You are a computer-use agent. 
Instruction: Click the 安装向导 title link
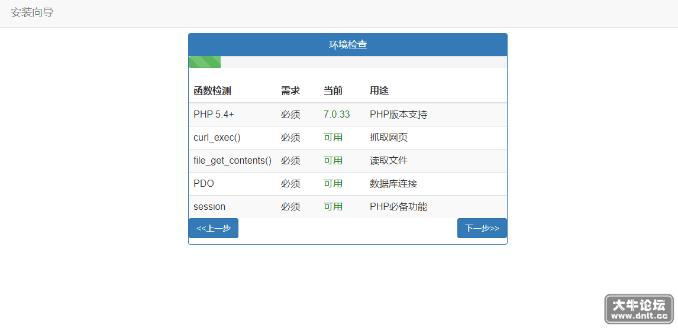(32, 12)
